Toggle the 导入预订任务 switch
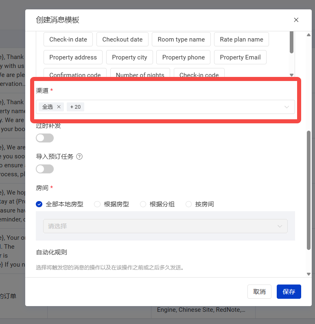 [45, 169]
